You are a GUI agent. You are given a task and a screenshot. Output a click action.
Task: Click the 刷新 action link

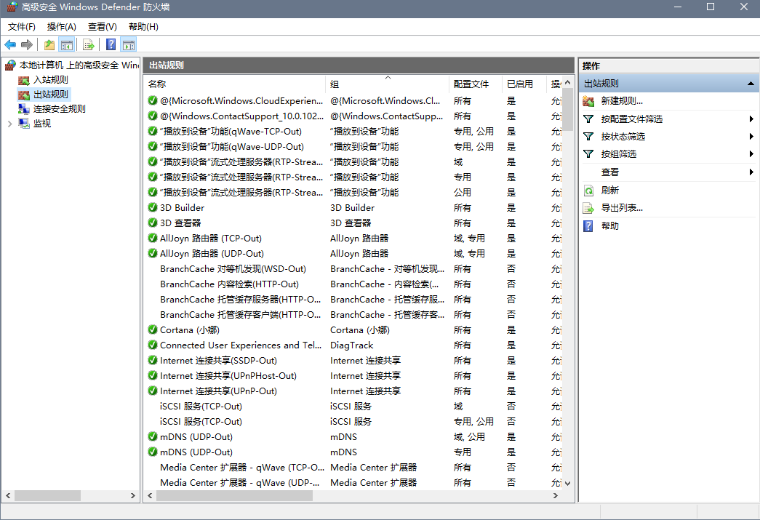pos(609,191)
